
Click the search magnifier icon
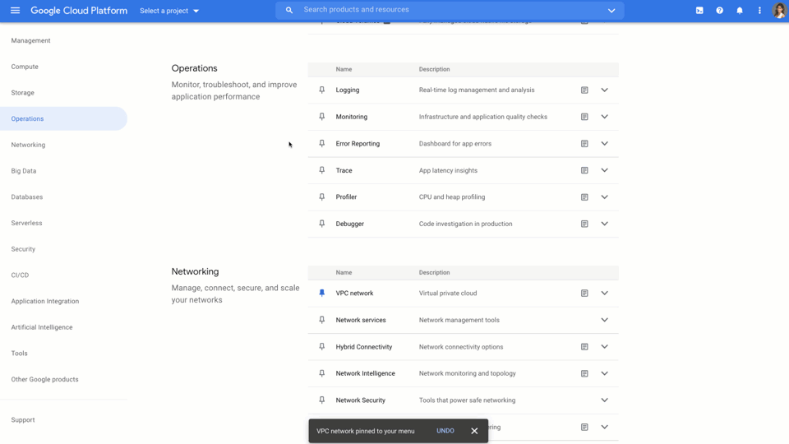pyautogui.click(x=288, y=10)
